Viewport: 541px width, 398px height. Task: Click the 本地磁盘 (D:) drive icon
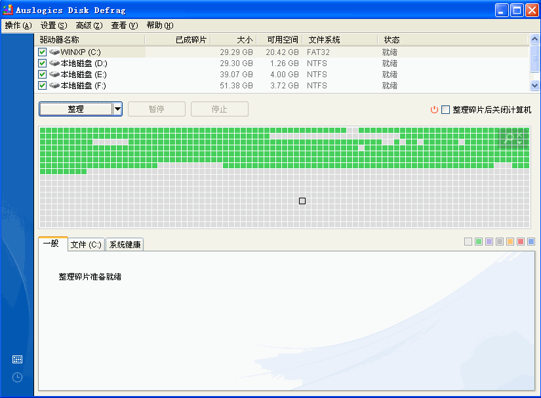tap(54, 63)
